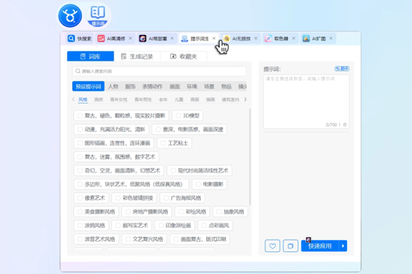Open the 提示词 book icon at top
This screenshot has height=274, width=412.
98,14
